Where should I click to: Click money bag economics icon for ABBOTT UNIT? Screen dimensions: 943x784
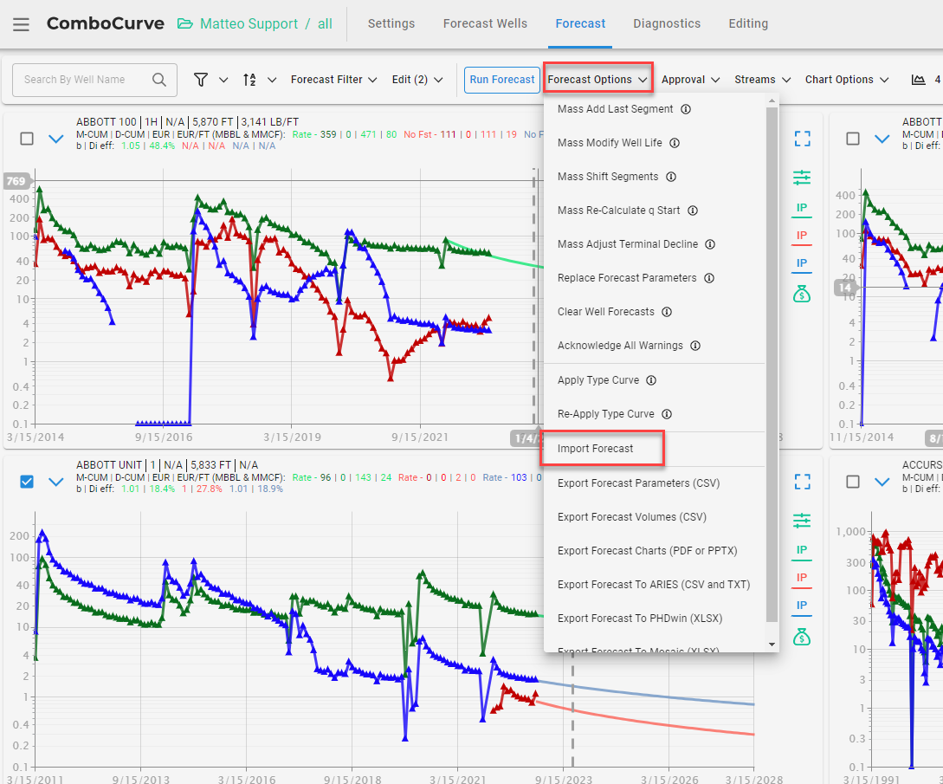pyautogui.click(x=802, y=637)
